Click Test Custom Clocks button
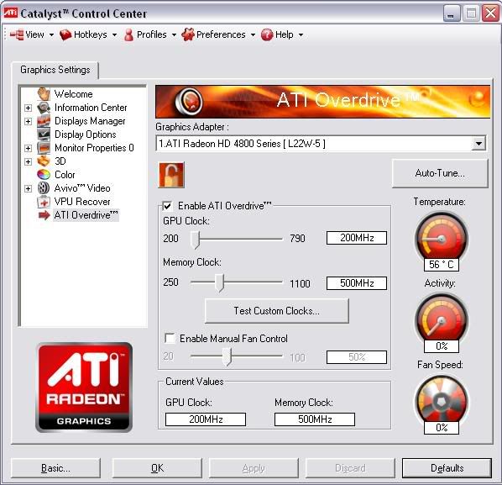Image resolution: width=502 pixels, height=485 pixels. coord(277,311)
